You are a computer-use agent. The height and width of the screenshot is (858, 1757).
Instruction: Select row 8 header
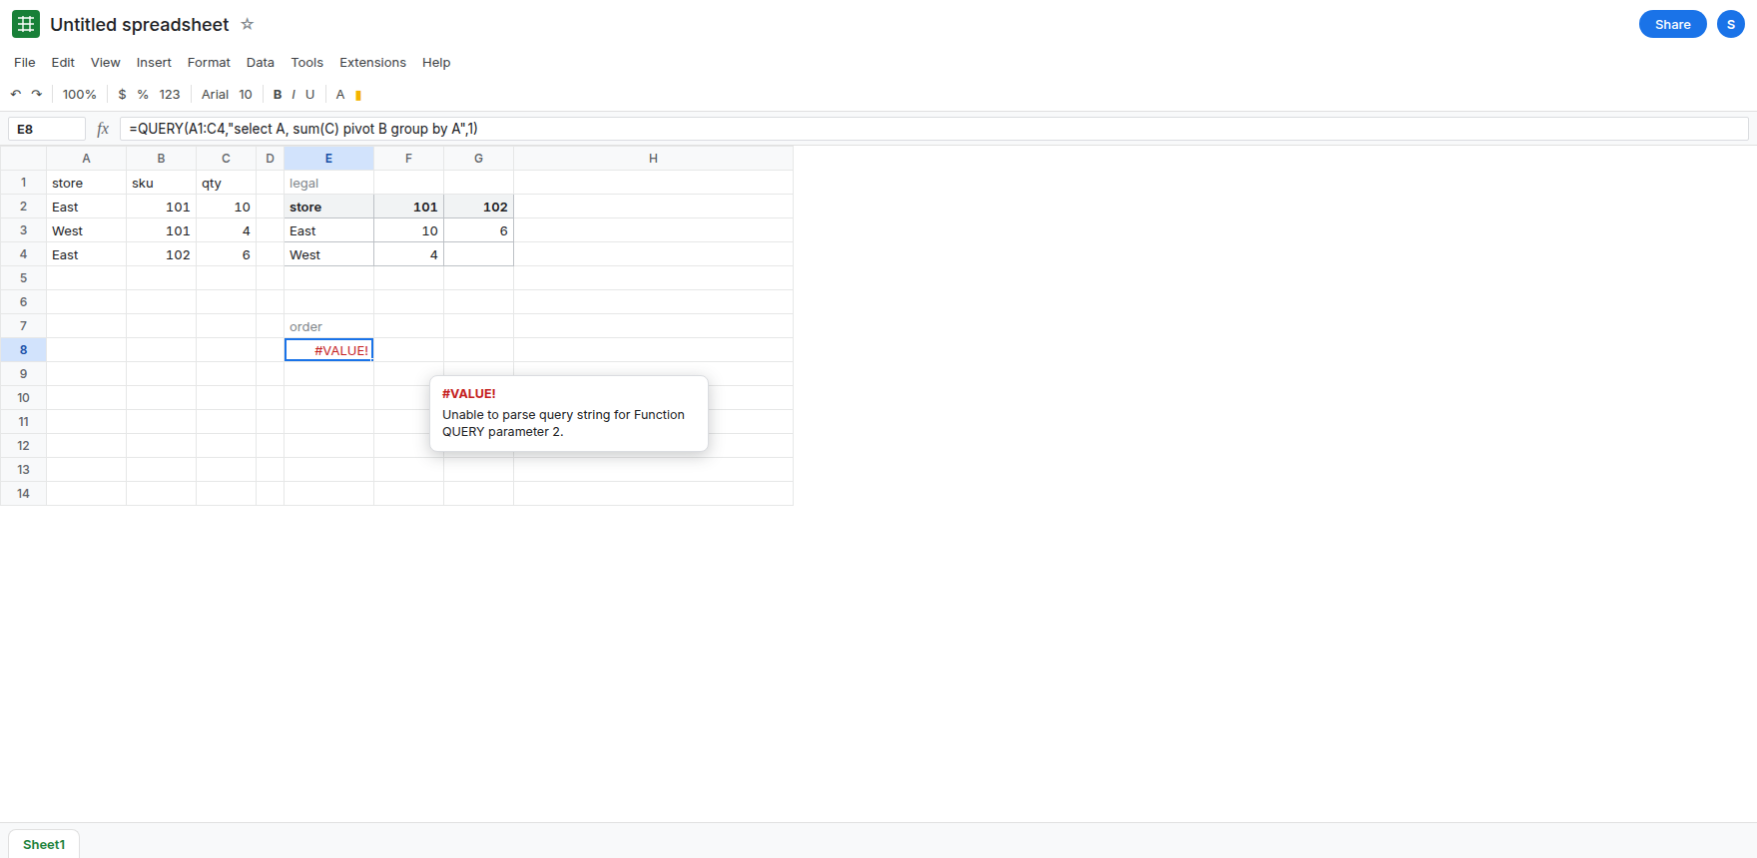[23, 350]
